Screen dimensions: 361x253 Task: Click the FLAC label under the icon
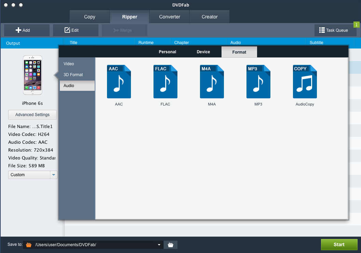(165, 104)
